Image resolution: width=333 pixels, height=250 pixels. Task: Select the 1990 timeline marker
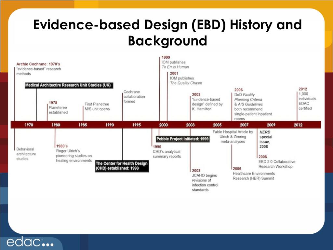point(110,125)
